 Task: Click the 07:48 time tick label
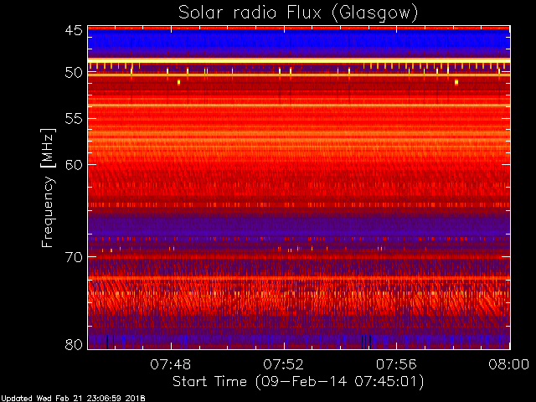click(170, 364)
